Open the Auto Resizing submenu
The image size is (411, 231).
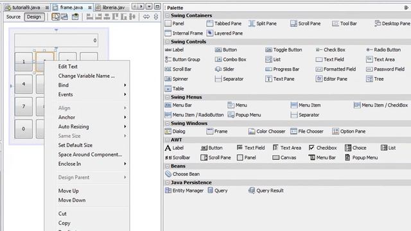tap(92, 126)
